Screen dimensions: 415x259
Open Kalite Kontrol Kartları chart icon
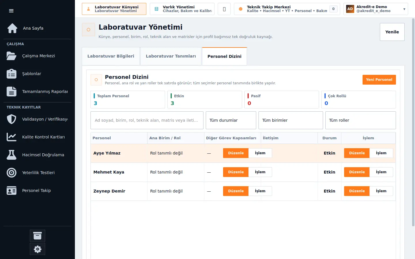click(12, 137)
